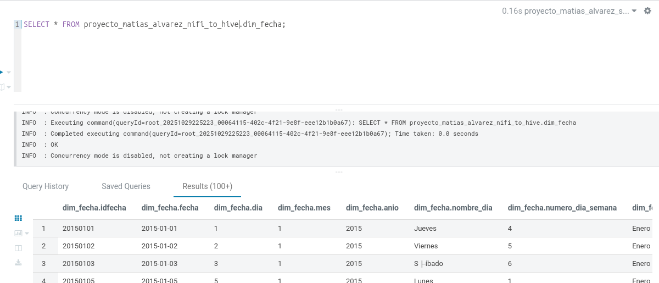The height and width of the screenshot is (283, 659).
Task: Switch to the Query History tab
Action: tap(46, 186)
